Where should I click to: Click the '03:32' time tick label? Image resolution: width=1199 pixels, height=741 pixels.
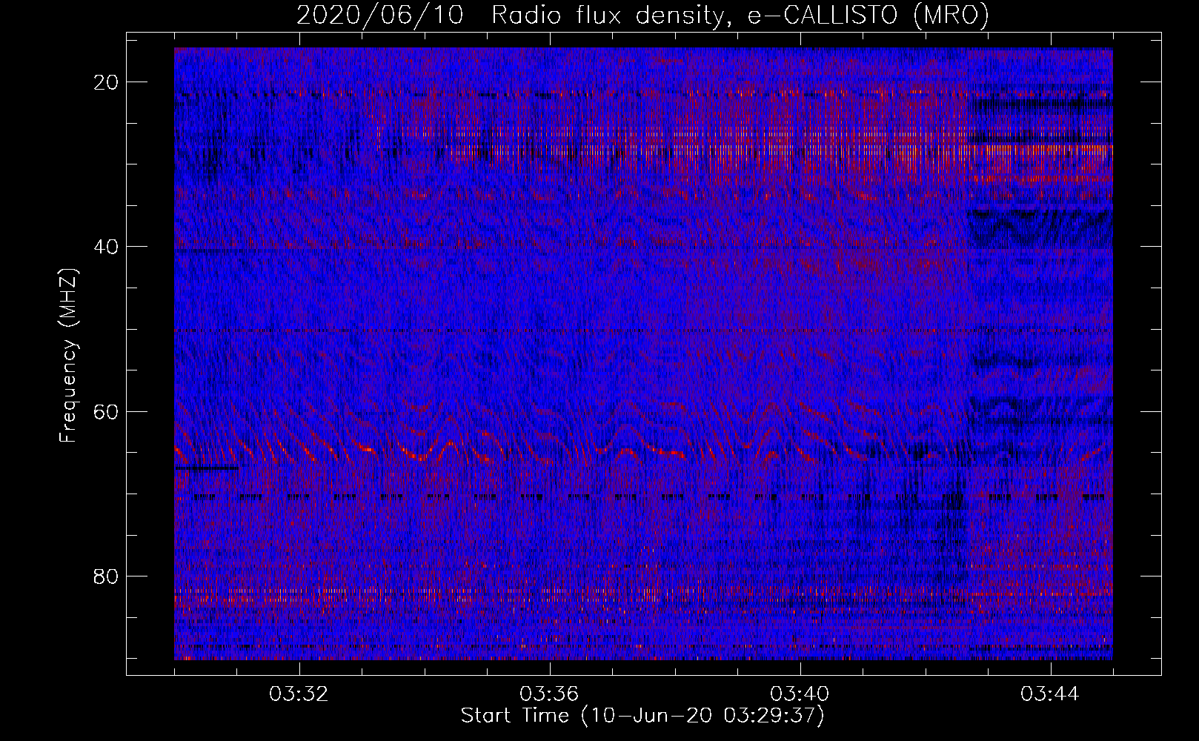(x=299, y=694)
